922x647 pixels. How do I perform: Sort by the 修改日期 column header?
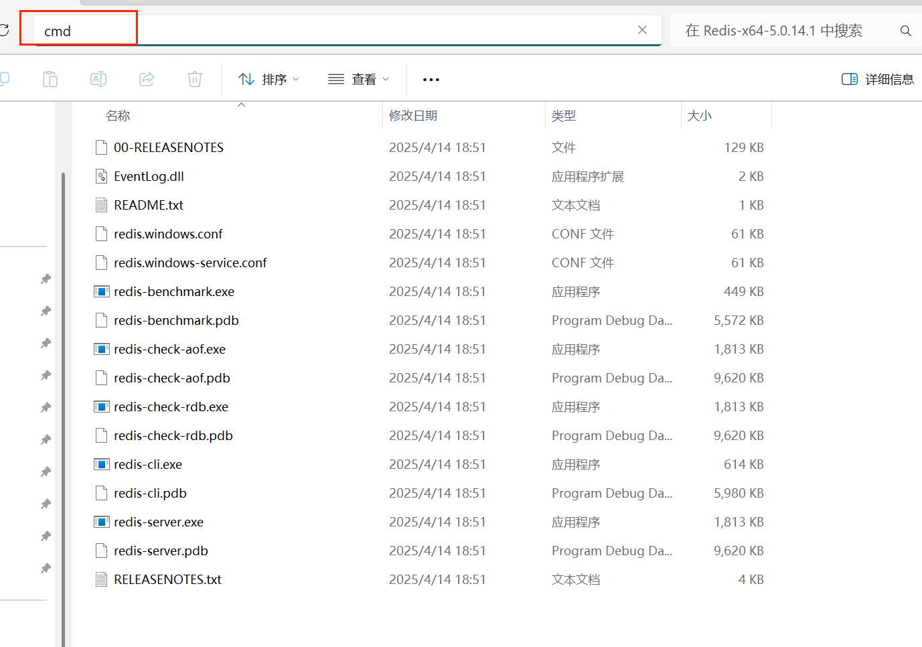[413, 116]
